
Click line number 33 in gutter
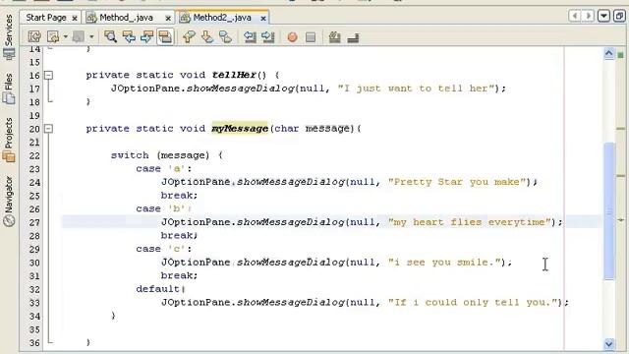(x=34, y=303)
